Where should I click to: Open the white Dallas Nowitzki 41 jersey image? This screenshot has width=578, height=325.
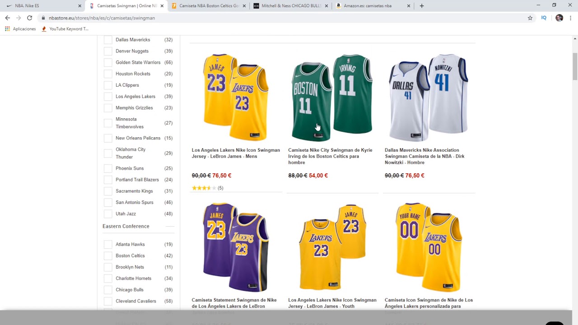[x=429, y=97]
